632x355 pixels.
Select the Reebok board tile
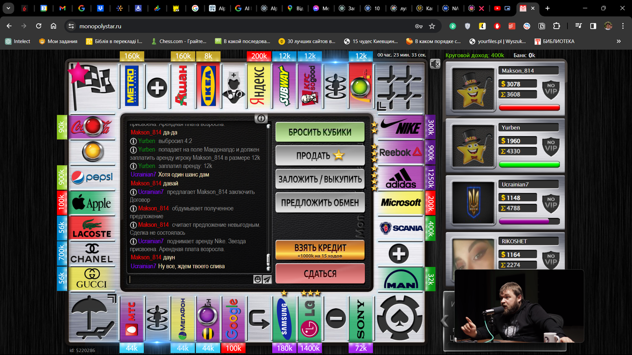point(401,152)
